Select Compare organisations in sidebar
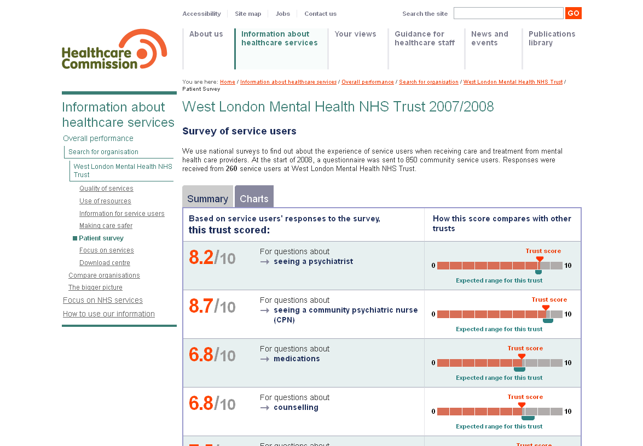The width and height of the screenshot is (643, 446). coord(104,275)
